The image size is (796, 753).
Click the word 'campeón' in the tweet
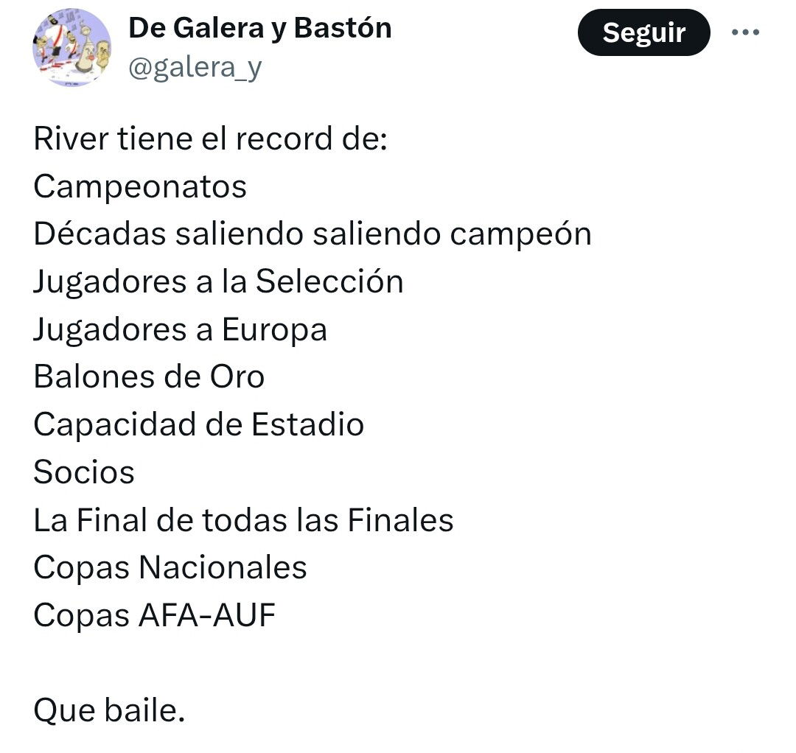pyautogui.click(x=521, y=235)
